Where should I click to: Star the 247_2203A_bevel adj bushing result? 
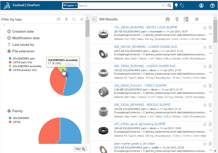pos(205,124)
